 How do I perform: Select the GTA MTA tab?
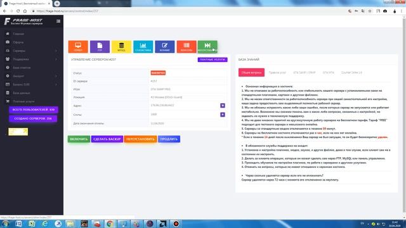pos(329,73)
